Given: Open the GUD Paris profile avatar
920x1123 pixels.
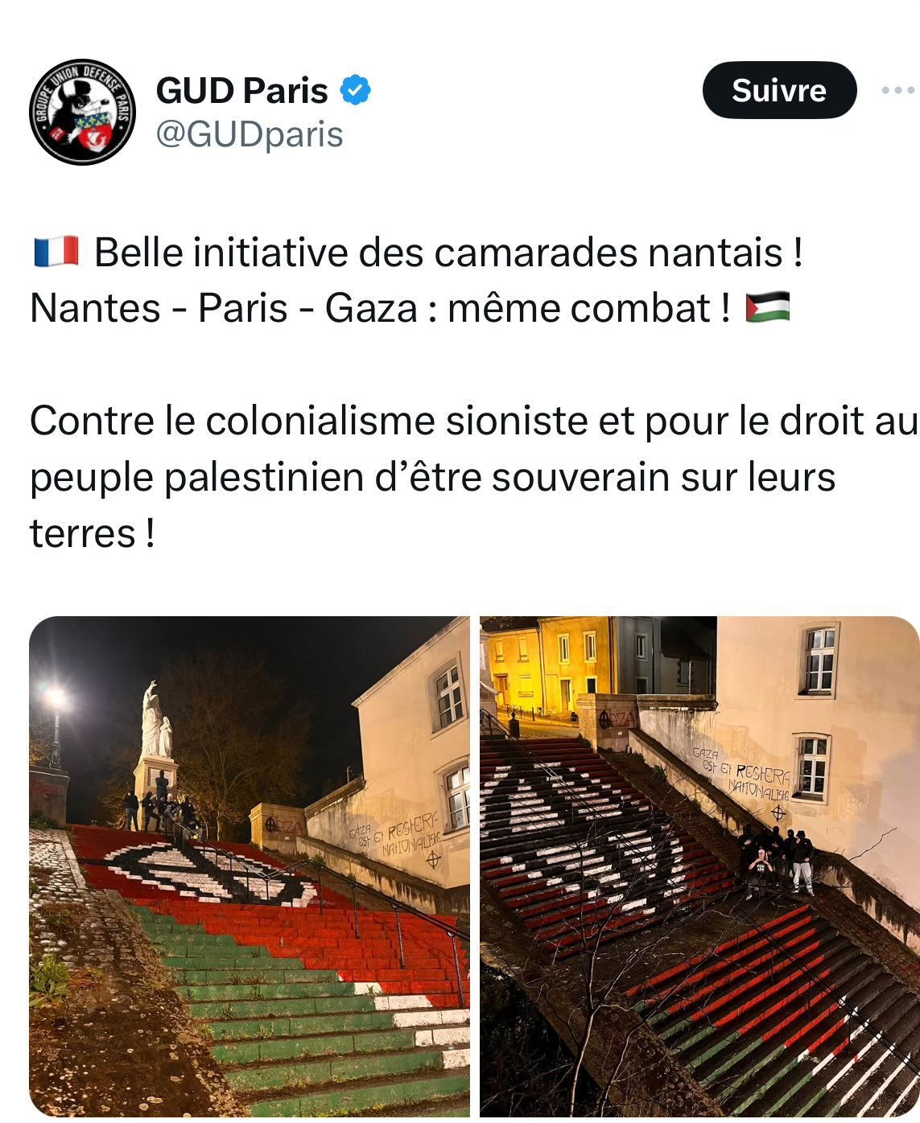Looking at the screenshot, I should [83, 113].
